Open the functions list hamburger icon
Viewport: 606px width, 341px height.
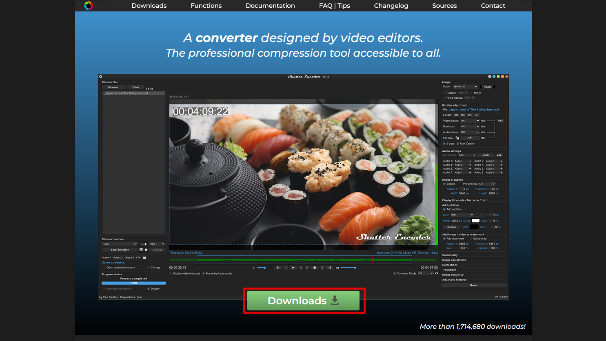[141, 250]
